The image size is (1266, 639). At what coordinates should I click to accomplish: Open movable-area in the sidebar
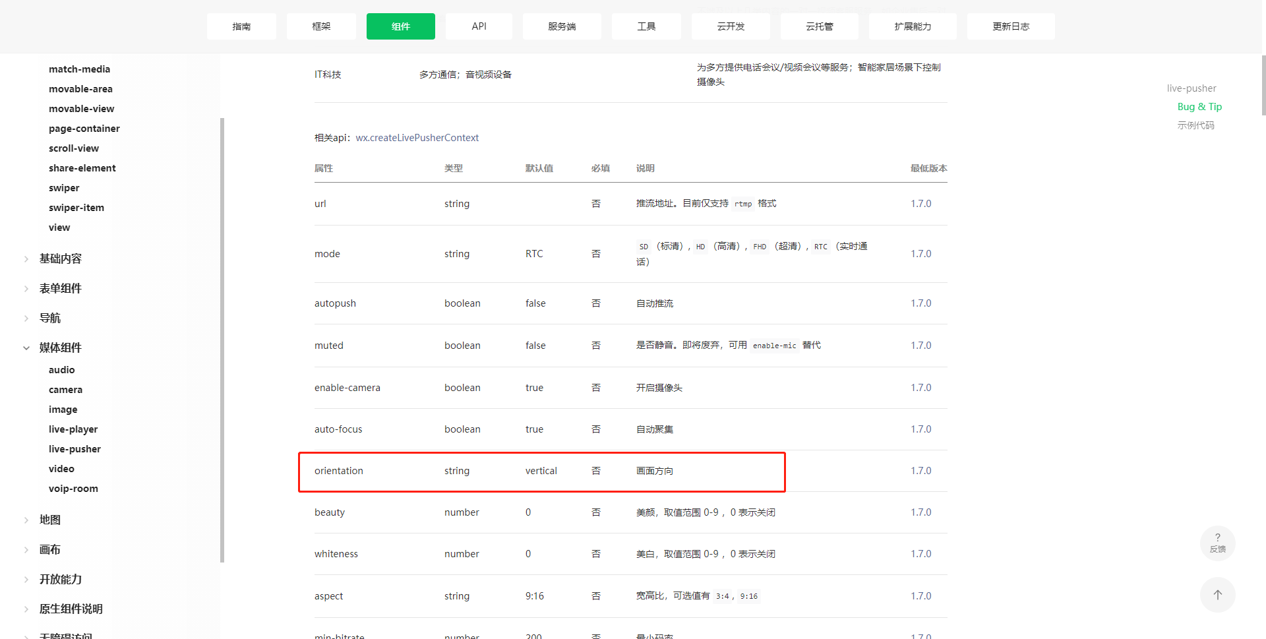pyautogui.click(x=80, y=89)
